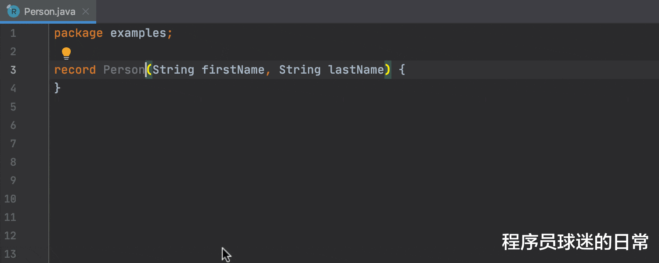Click the highlighted closing parenthesis
The width and height of the screenshot is (659, 263).
click(x=387, y=70)
